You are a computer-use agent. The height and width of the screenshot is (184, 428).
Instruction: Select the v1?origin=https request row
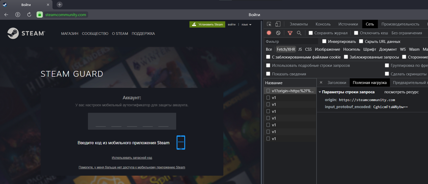tap(290, 91)
